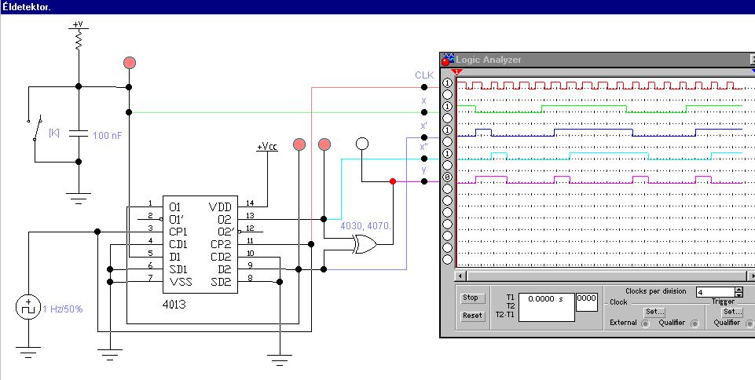Decrease Clocks per division with down arrow
The height and width of the screenshot is (380, 755).
click(x=739, y=294)
